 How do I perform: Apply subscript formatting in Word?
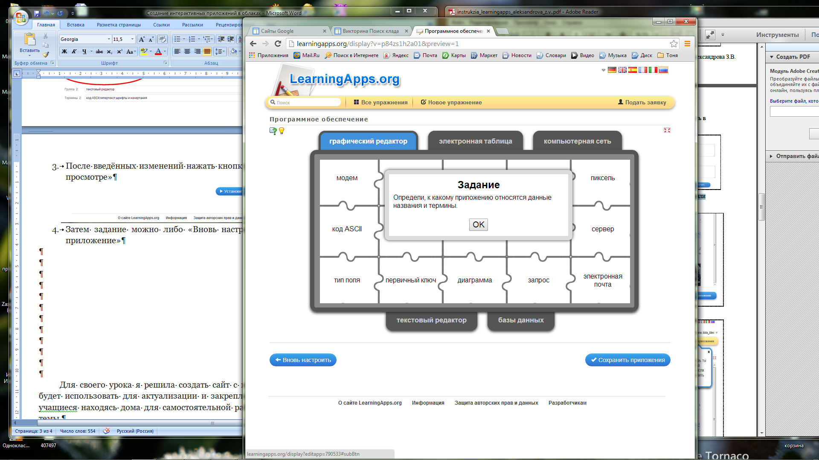pyautogui.click(x=110, y=52)
